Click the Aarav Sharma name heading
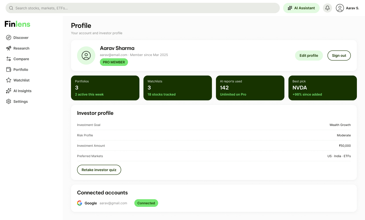 pyautogui.click(x=117, y=48)
